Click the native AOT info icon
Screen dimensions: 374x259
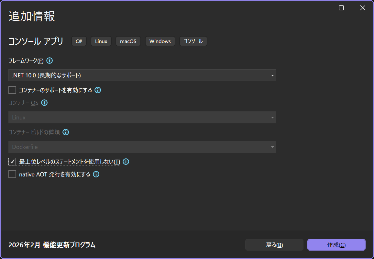point(96,174)
